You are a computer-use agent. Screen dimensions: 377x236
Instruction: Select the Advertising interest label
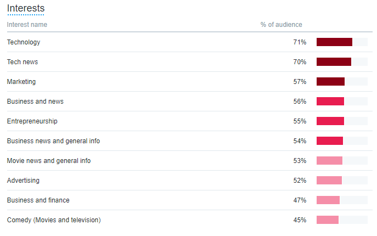tap(23, 181)
